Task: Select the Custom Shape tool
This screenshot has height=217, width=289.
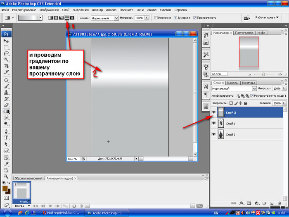Action: 6,150
